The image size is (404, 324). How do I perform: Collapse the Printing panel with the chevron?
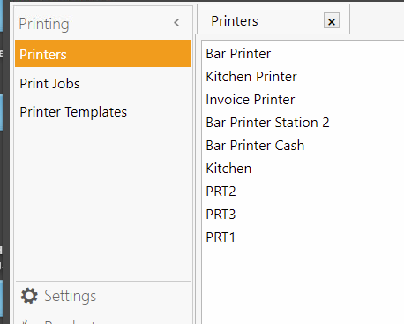pos(176,23)
